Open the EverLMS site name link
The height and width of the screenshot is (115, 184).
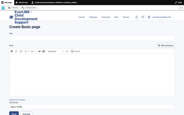point(26,17)
